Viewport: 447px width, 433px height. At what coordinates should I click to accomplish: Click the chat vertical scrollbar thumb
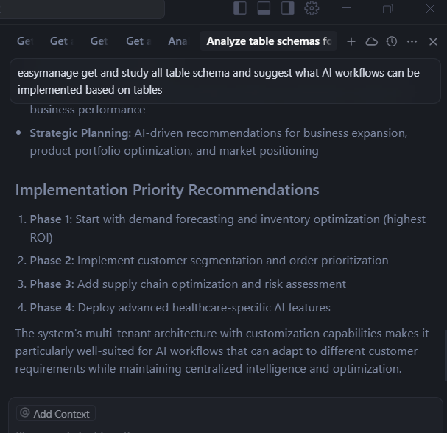coord(446,355)
